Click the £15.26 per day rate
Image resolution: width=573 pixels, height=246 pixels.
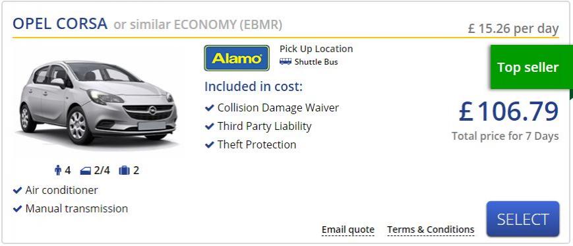coord(514,28)
